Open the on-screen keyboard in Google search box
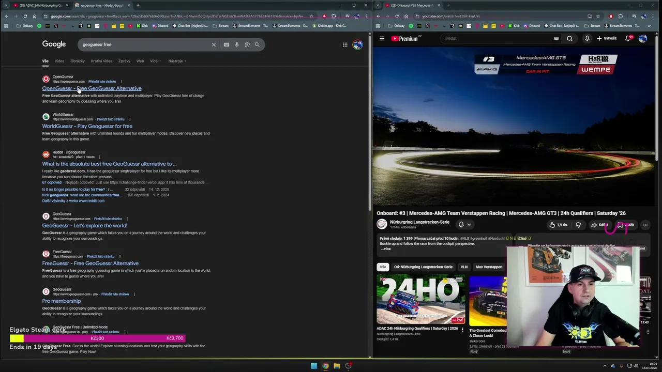This screenshot has width=662, height=372. (x=227, y=44)
